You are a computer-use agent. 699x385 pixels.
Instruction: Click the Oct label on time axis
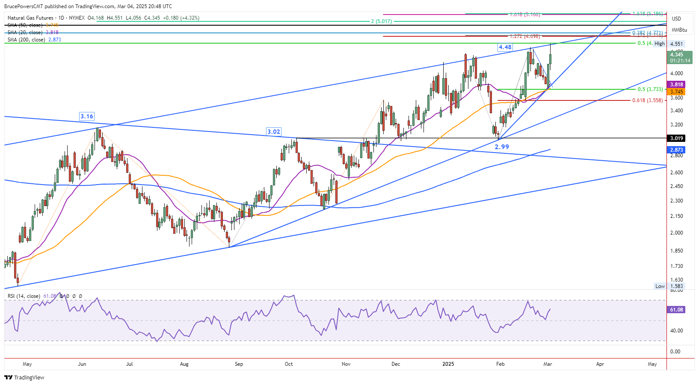click(289, 364)
